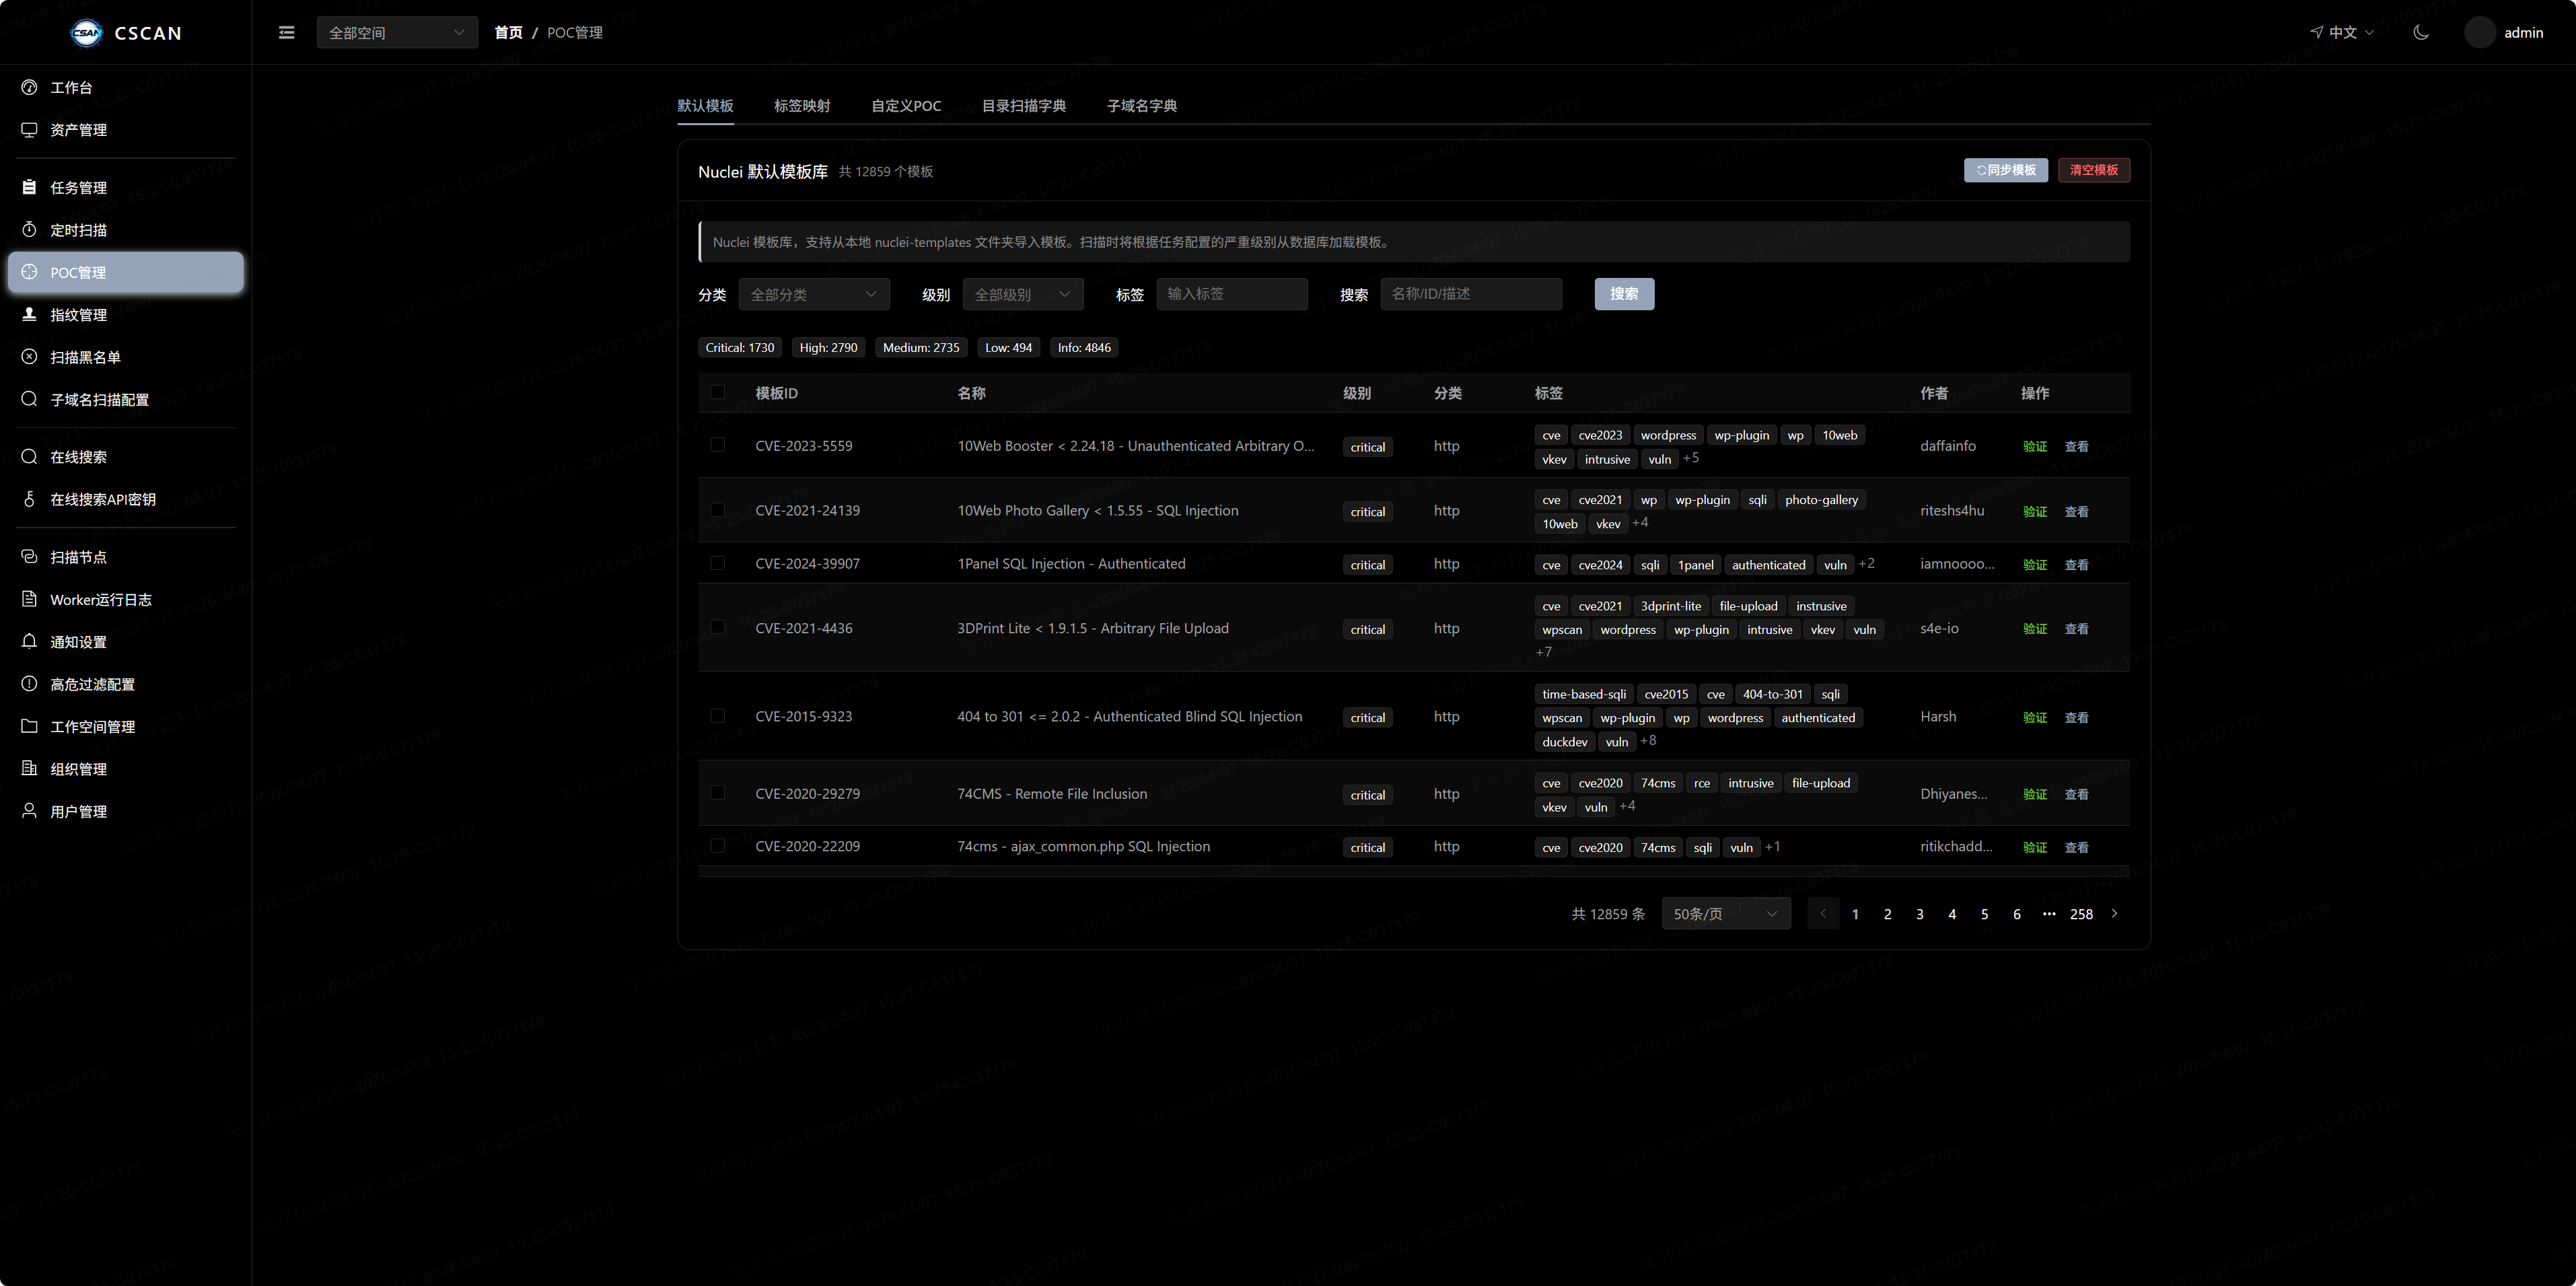The image size is (2576, 1286).
Task: Check the CVE-2023-5559 row checkbox
Action: pos(717,445)
